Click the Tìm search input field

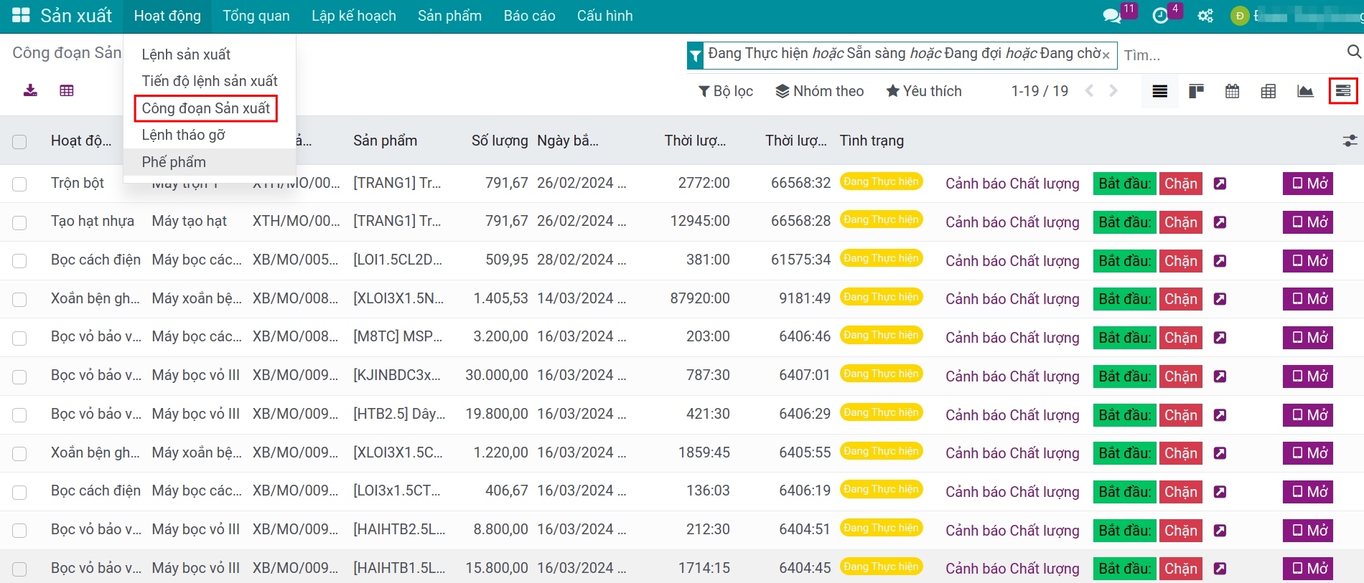coord(1231,55)
